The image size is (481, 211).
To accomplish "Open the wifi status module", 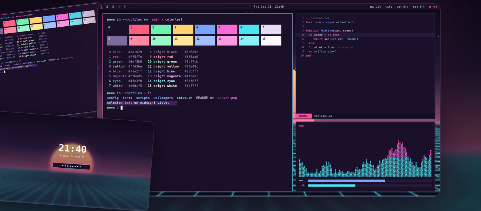I will click(x=389, y=7).
